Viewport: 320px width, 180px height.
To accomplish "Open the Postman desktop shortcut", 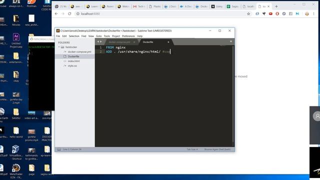I will click(x=31, y=3).
